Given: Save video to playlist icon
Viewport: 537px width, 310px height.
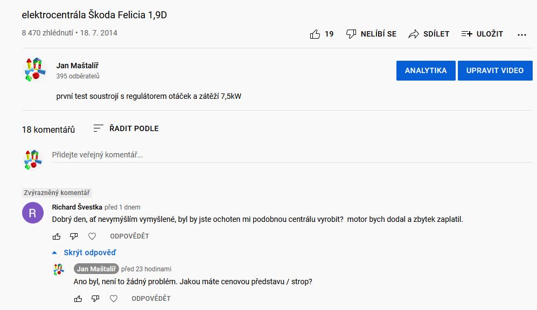Looking at the screenshot, I should point(467,34).
